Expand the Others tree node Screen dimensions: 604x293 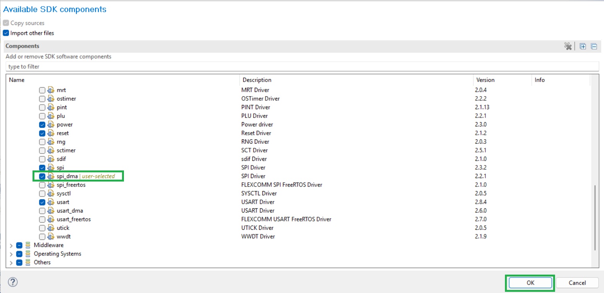(x=11, y=263)
